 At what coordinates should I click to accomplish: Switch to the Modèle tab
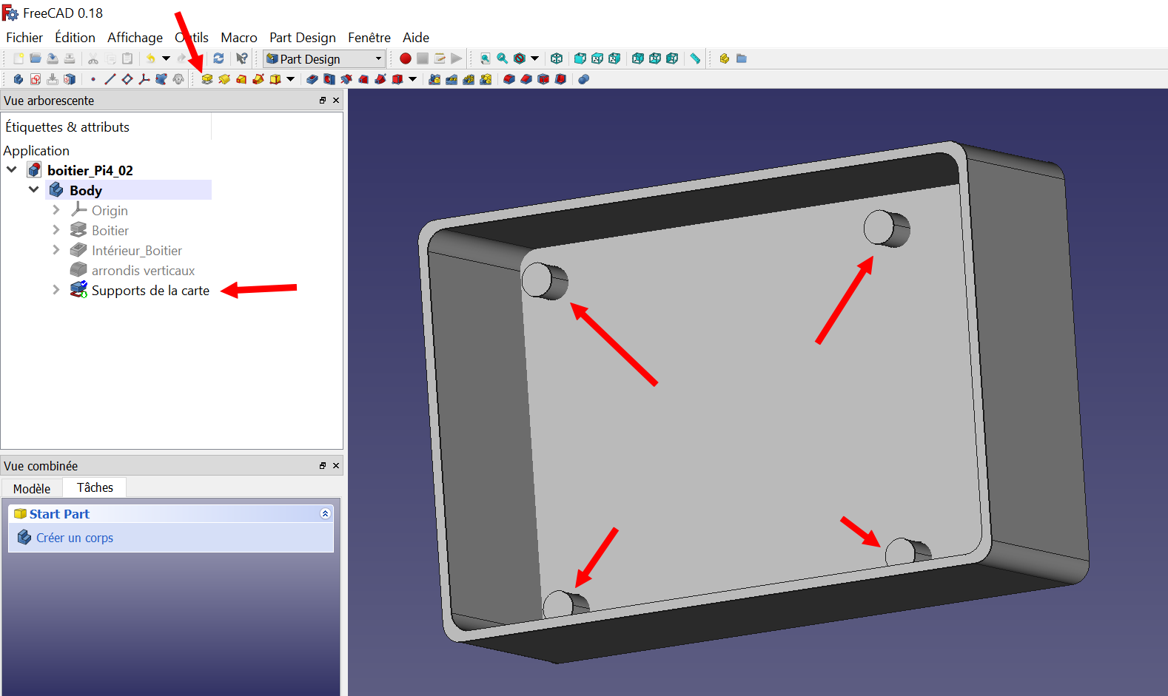click(x=32, y=488)
